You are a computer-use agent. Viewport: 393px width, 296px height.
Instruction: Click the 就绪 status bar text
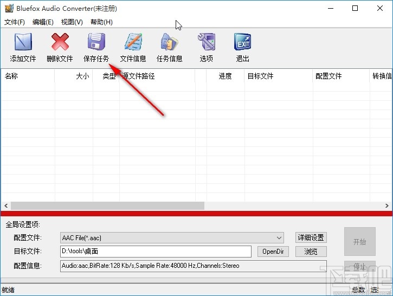[8, 290]
